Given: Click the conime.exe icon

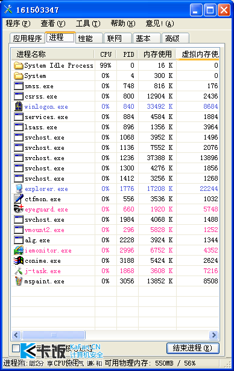Looking at the screenshot, I should click(x=19, y=260).
